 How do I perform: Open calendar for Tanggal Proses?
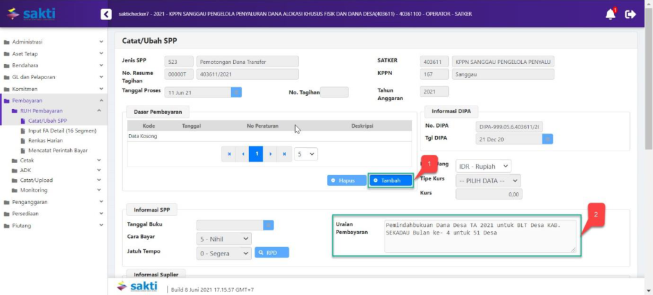coord(236,92)
